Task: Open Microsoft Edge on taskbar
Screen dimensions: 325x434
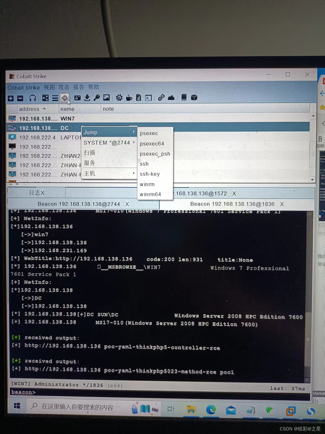Action: [x=211, y=410]
